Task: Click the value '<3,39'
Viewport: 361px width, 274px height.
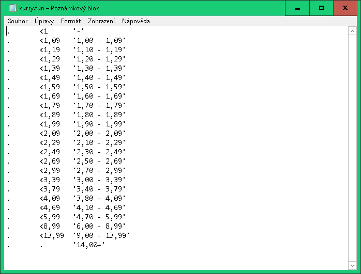Action: click(50, 180)
